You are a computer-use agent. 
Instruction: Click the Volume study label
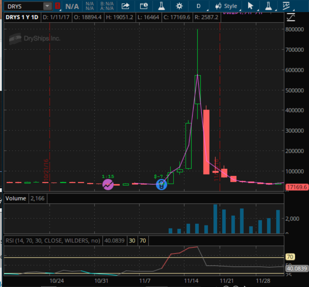point(16,198)
